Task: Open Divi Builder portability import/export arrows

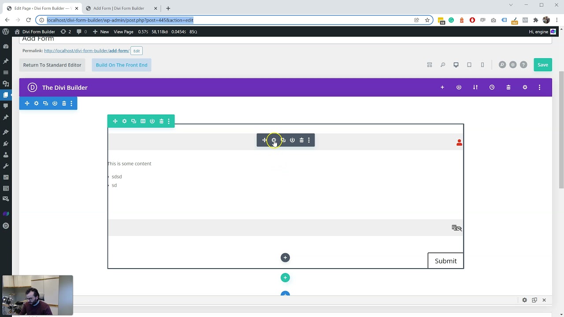Action: pyautogui.click(x=475, y=87)
